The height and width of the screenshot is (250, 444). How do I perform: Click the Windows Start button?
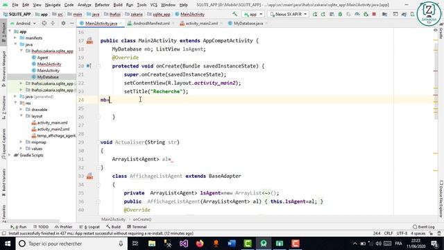pos(8,244)
